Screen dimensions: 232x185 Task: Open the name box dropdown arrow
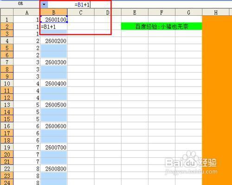(44, 4)
